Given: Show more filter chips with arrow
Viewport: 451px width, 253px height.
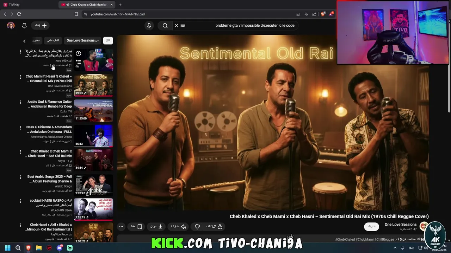Looking at the screenshot, I should coord(24,41).
